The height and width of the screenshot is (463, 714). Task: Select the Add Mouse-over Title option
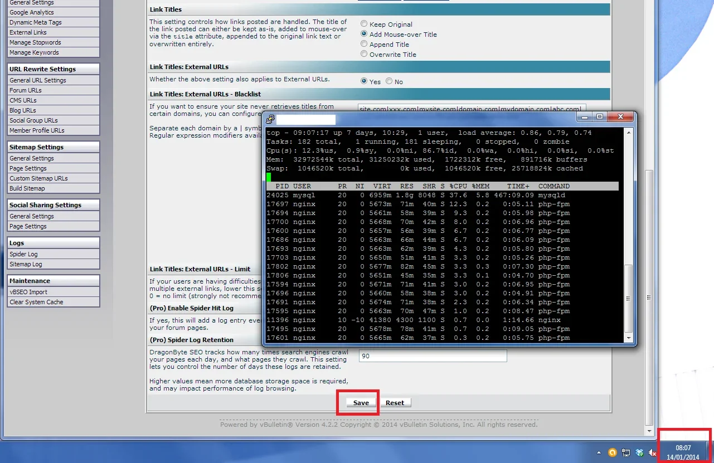coord(364,34)
